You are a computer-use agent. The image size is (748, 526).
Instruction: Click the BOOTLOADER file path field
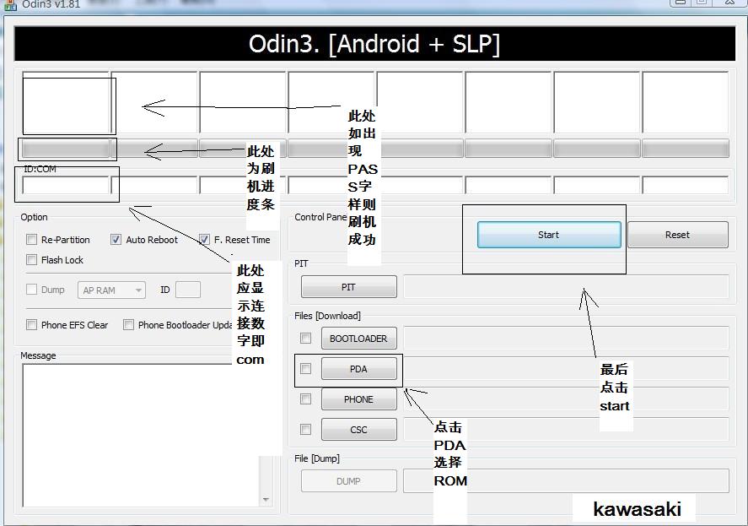pyautogui.click(x=566, y=339)
